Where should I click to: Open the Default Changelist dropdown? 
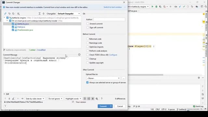pos(69,14)
